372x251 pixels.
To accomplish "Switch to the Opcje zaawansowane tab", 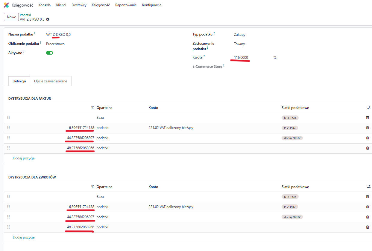I will 51,81.
